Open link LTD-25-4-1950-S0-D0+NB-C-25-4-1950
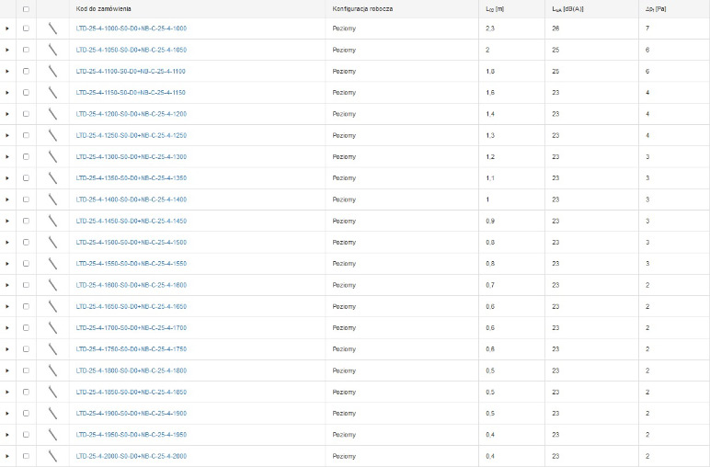Image resolution: width=710 pixels, height=467 pixels. (x=132, y=435)
